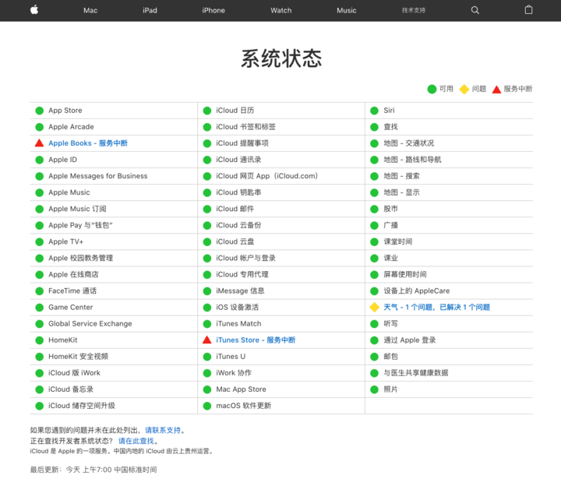Image resolution: width=561 pixels, height=486 pixels.
Task: Click green dot next to iTunes Match
Action: (x=206, y=324)
